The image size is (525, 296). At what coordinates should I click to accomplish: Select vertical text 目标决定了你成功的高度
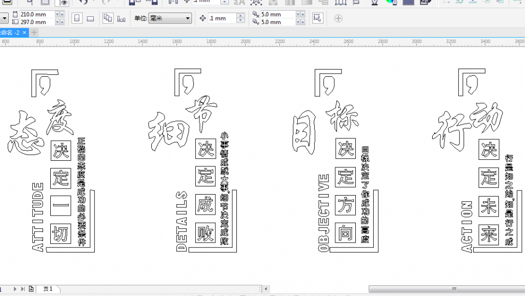pos(365,195)
